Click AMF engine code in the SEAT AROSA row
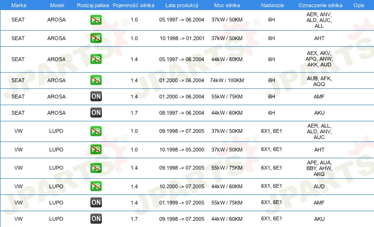Viewport: 374px width, 227px height. coord(319,97)
